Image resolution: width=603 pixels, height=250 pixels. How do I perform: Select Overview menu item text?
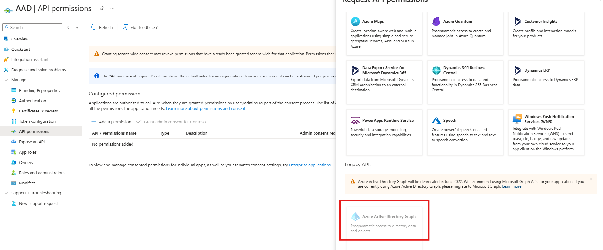(x=20, y=39)
